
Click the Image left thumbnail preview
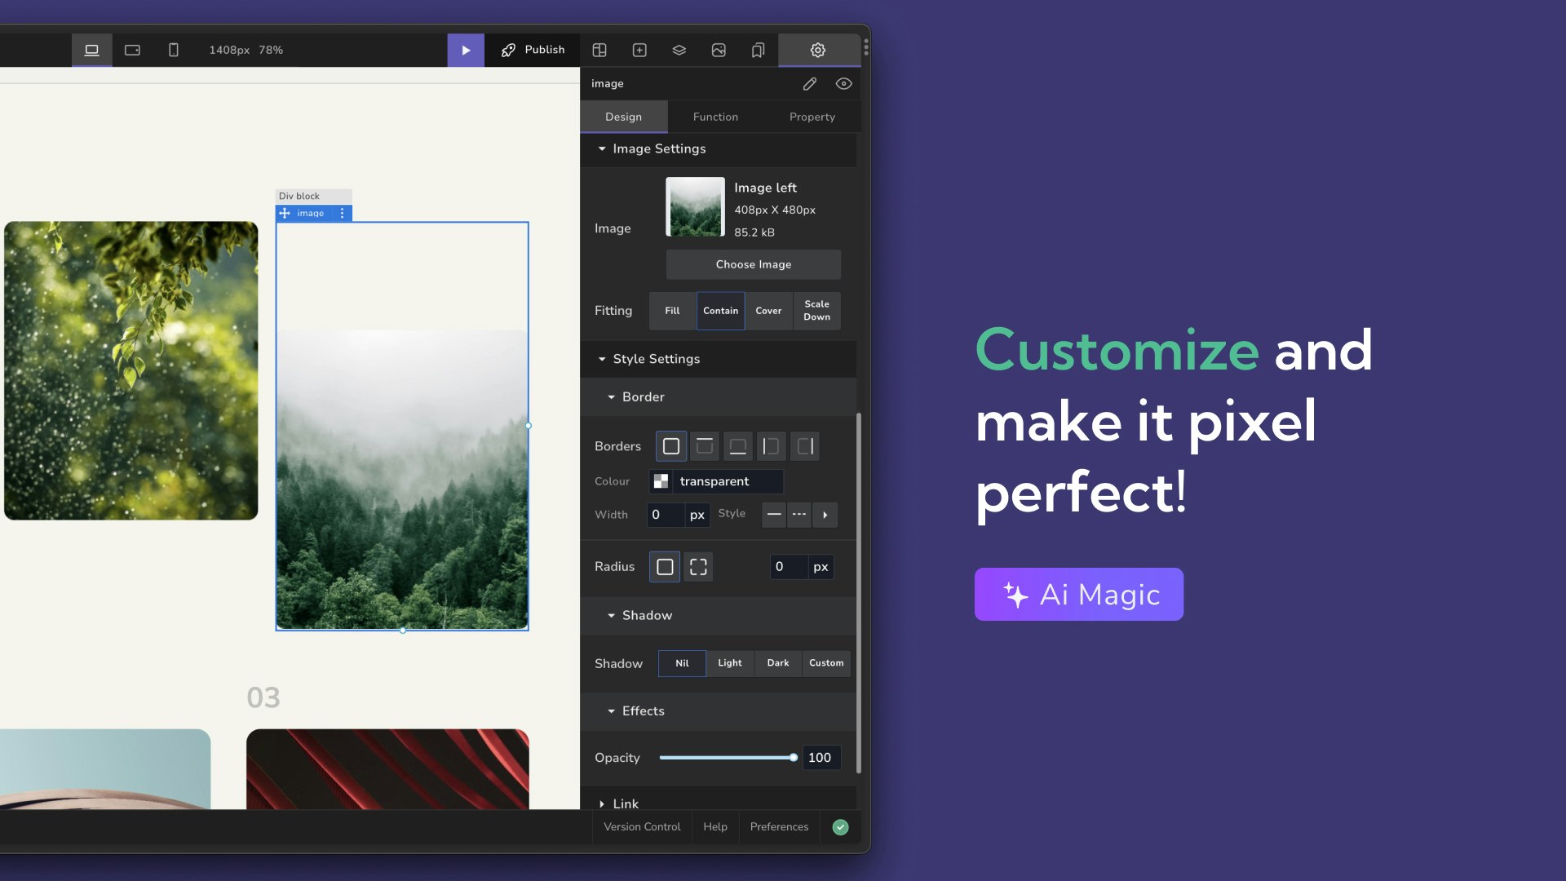tap(695, 207)
